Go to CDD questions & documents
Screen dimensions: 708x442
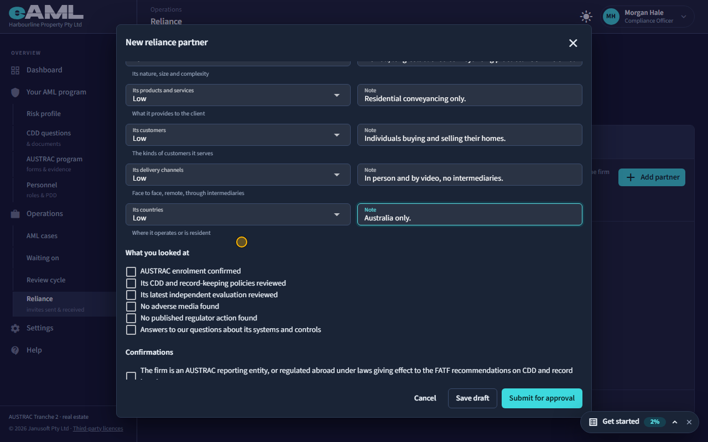[x=49, y=138]
